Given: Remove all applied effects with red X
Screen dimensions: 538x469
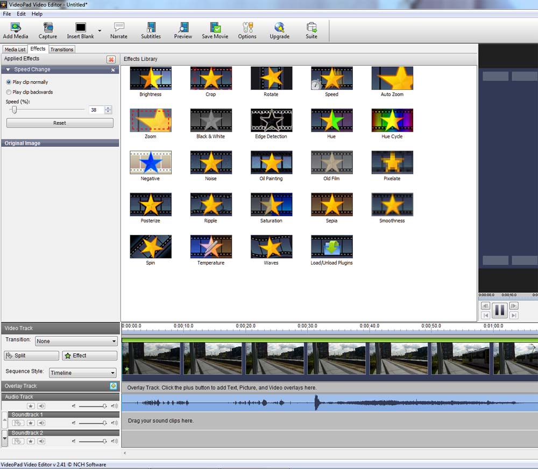Looking at the screenshot, I should click(x=111, y=59).
